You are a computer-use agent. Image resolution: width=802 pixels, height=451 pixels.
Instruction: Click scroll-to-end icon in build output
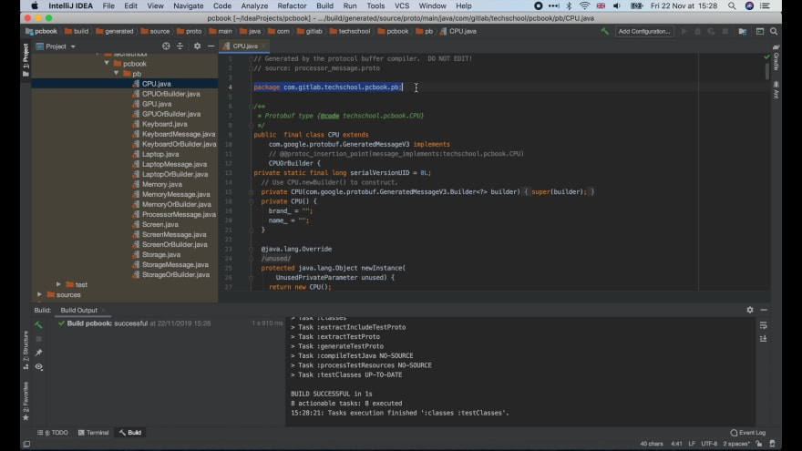click(x=763, y=339)
